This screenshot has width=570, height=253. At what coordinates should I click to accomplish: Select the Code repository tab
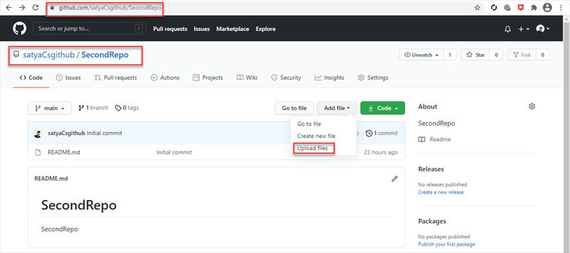pos(31,78)
